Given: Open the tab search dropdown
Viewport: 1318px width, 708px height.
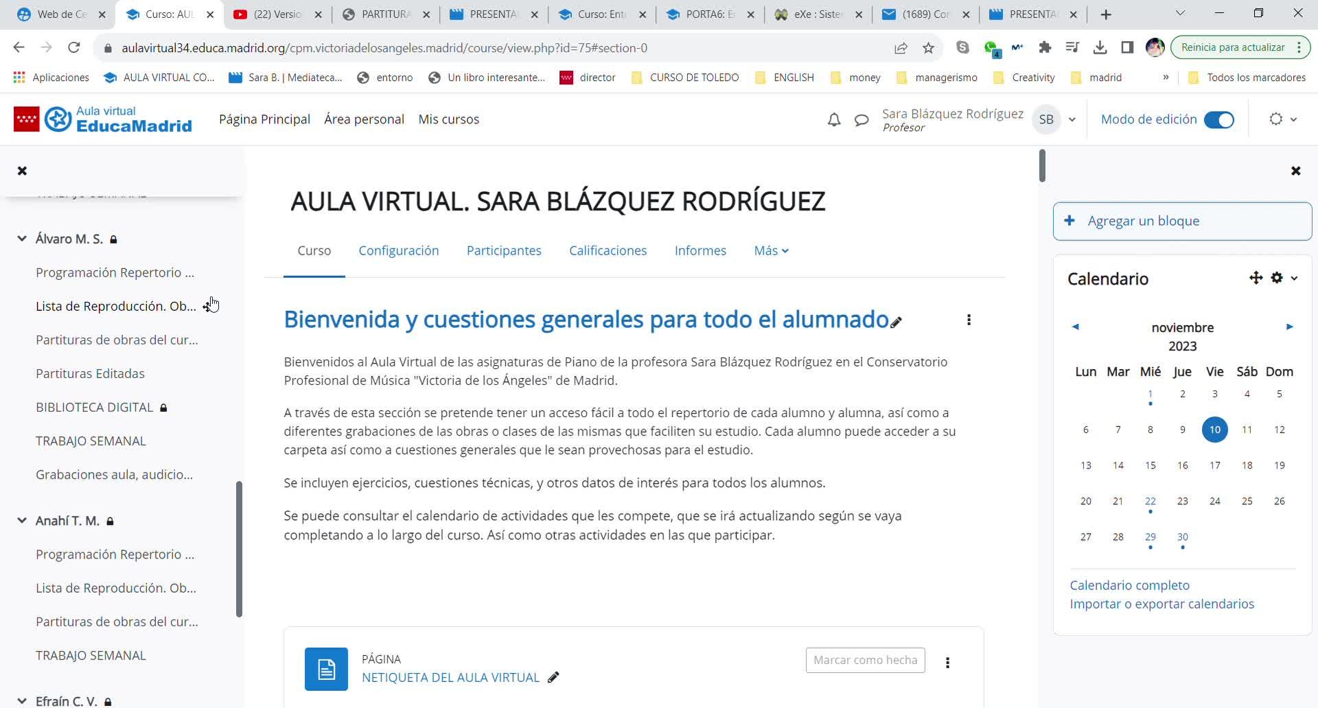Looking at the screenshot, I should tap(1180, 14).
